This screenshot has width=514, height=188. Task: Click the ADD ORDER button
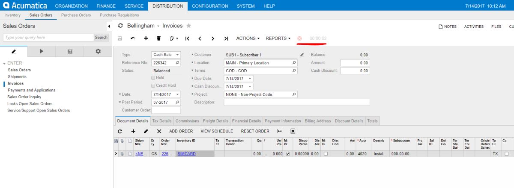[x=181, y=131]
